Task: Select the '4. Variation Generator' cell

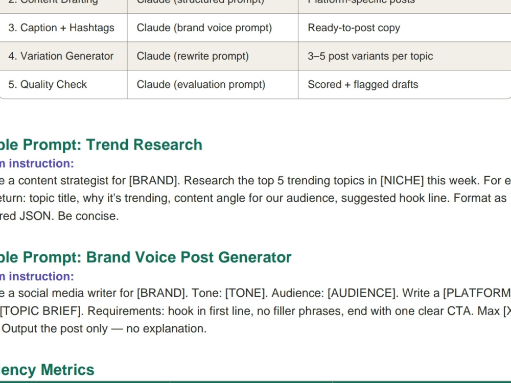Action: 63,56
